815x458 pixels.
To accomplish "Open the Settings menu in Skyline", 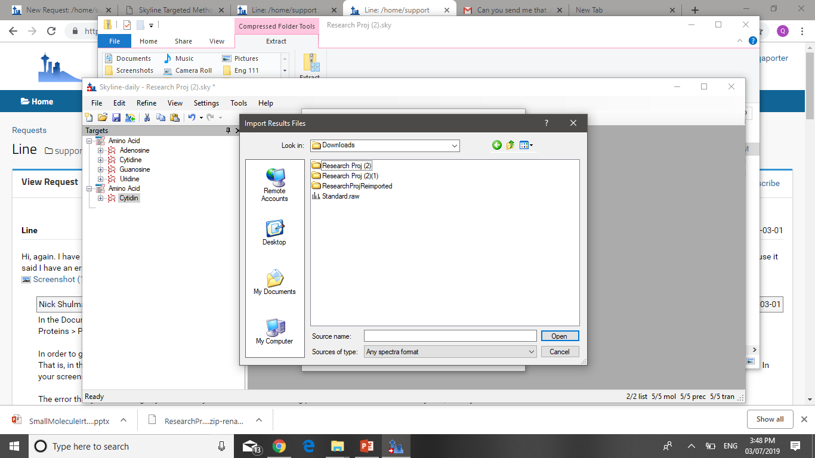I will pos(206,103).
